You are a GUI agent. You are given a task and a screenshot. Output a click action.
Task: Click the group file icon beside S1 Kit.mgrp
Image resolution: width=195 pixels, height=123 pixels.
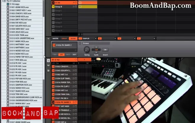tap(8, 4)
